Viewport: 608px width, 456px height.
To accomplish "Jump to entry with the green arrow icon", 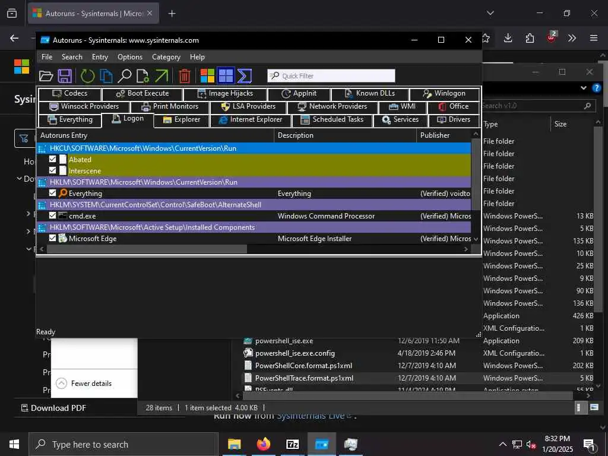I will 161,76.
